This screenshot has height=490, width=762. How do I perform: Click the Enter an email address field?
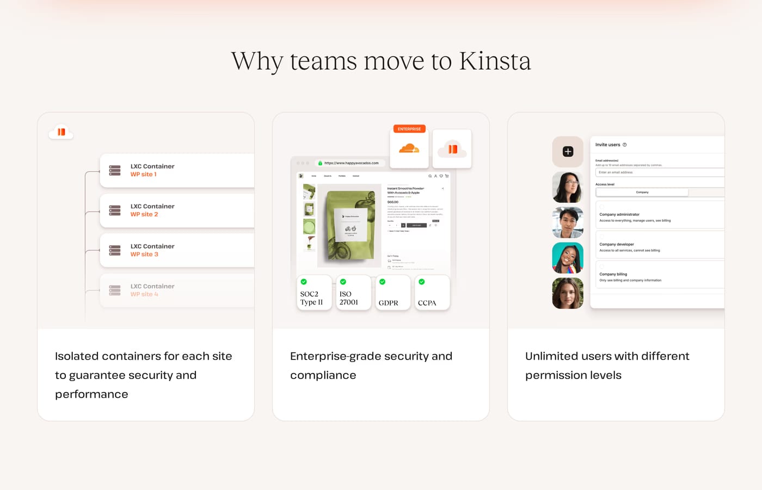point(660,172)
